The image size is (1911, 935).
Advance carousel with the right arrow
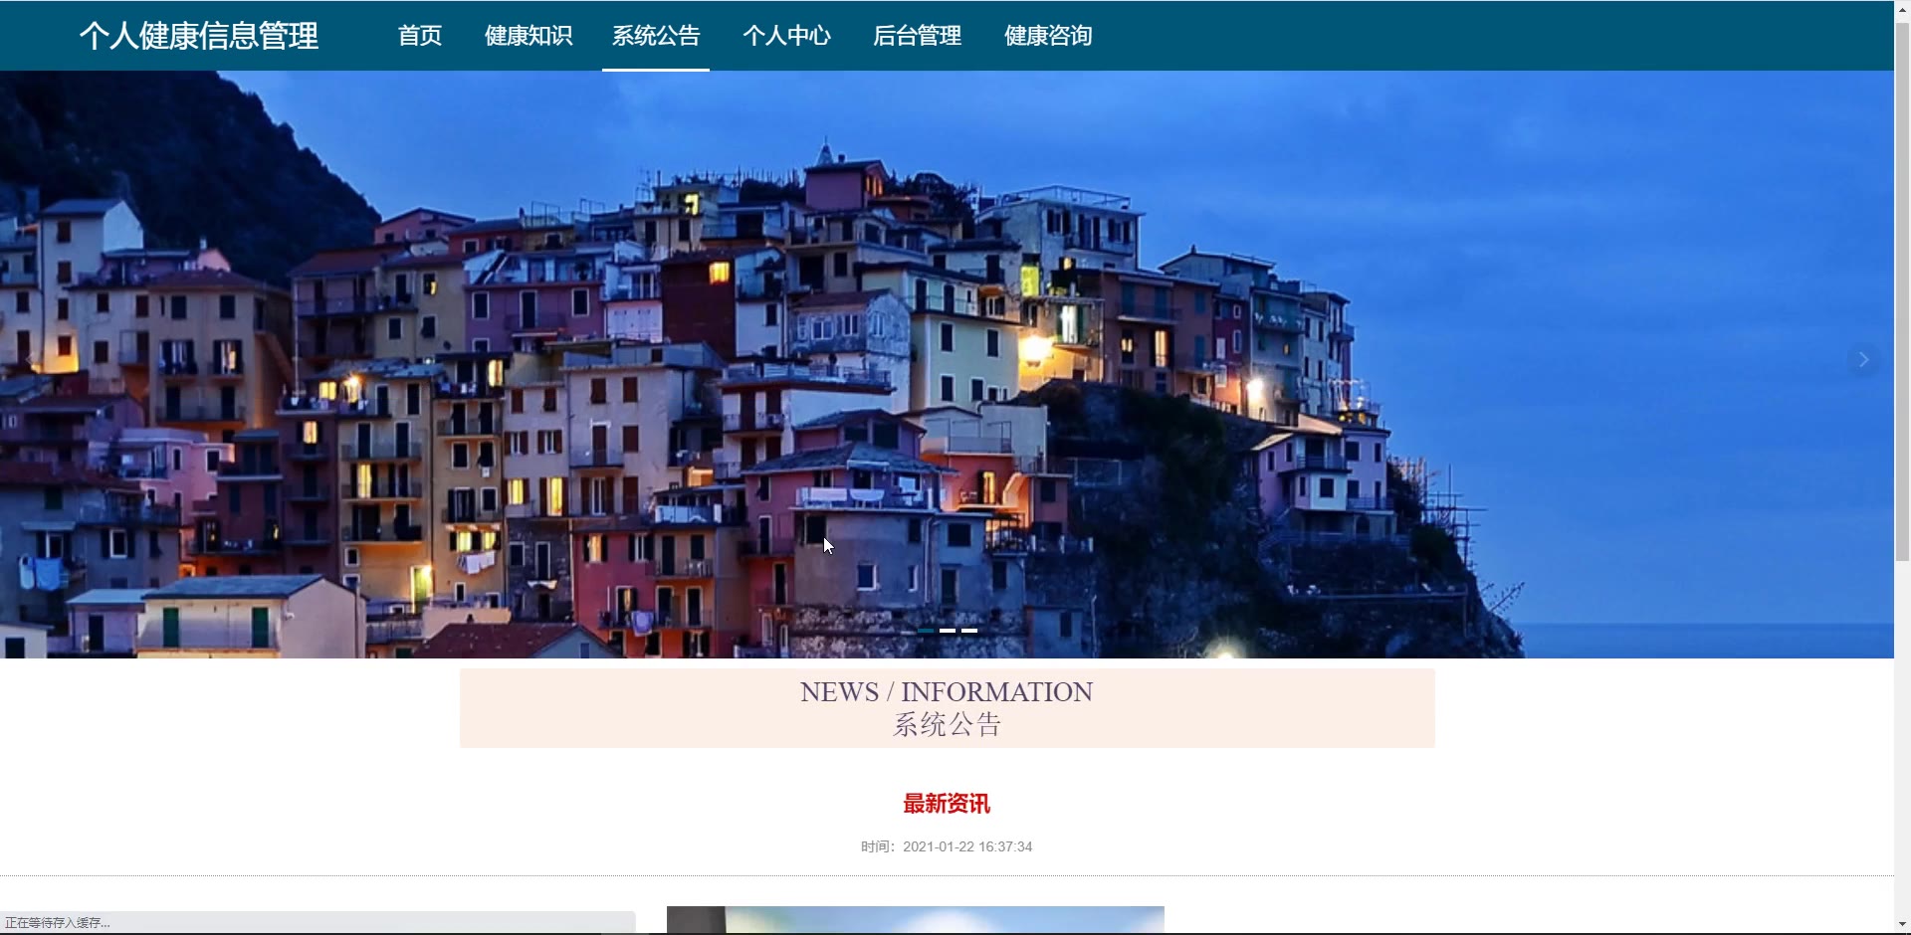(x=1863, y=359)
